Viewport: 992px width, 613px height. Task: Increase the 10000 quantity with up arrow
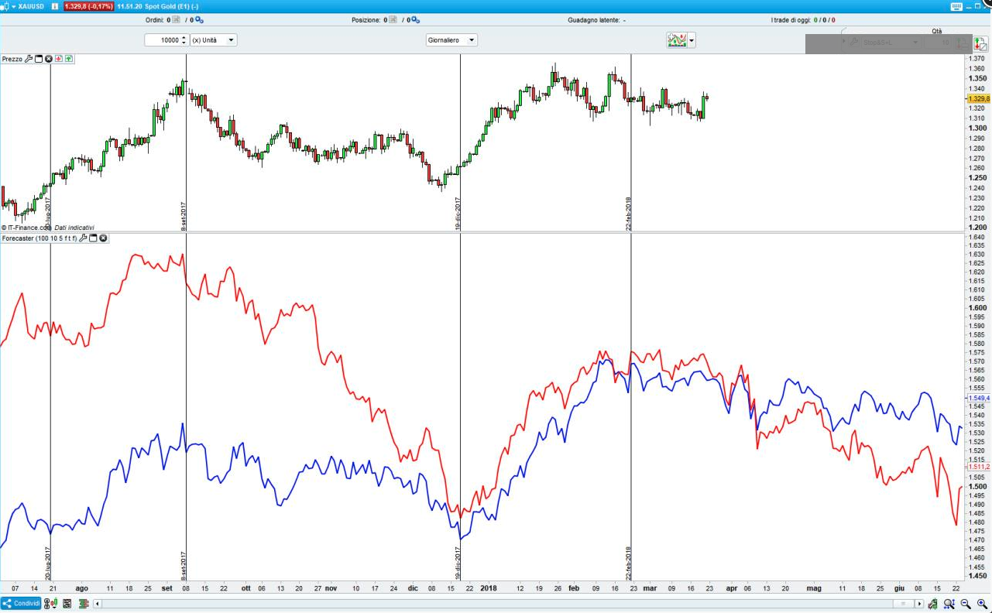(x=184, y=37)
